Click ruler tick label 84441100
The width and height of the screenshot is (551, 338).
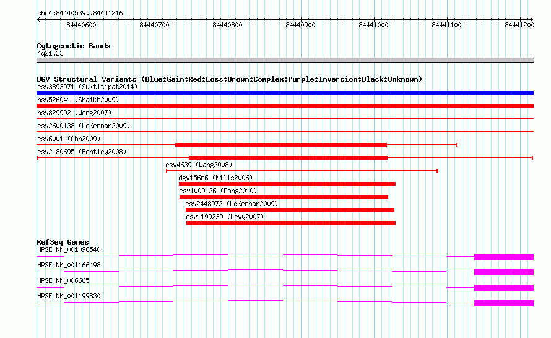446,25
